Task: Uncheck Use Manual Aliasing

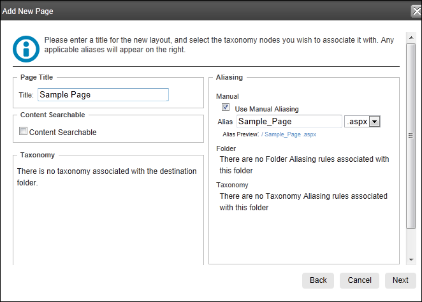Action: 226,107
